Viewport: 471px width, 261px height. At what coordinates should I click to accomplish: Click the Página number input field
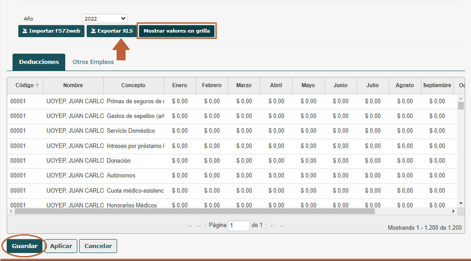pyautogui.click(x=239, y=226)
